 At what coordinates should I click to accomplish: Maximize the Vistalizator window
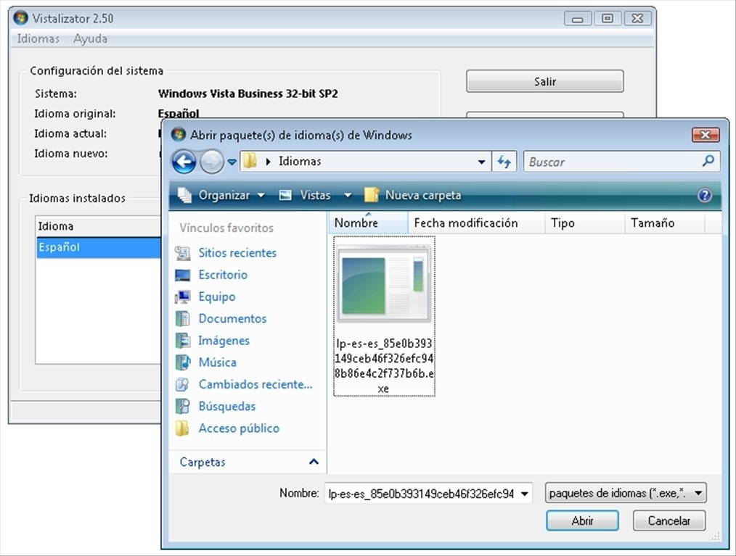pyautogui.click(x=608, y=19)
